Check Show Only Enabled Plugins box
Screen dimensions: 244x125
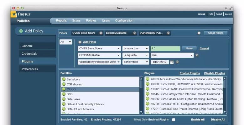pyautogui.click(x=174, y=120)
